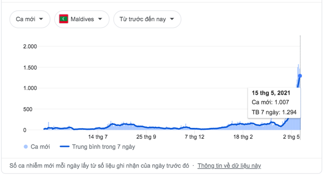Image resolution: width=325 pixels, height=177 pixels.
Task: Click the 25 thg 9 axis label
Action: (146, 137)
